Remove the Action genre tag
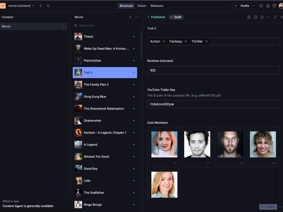 point(164,41)
